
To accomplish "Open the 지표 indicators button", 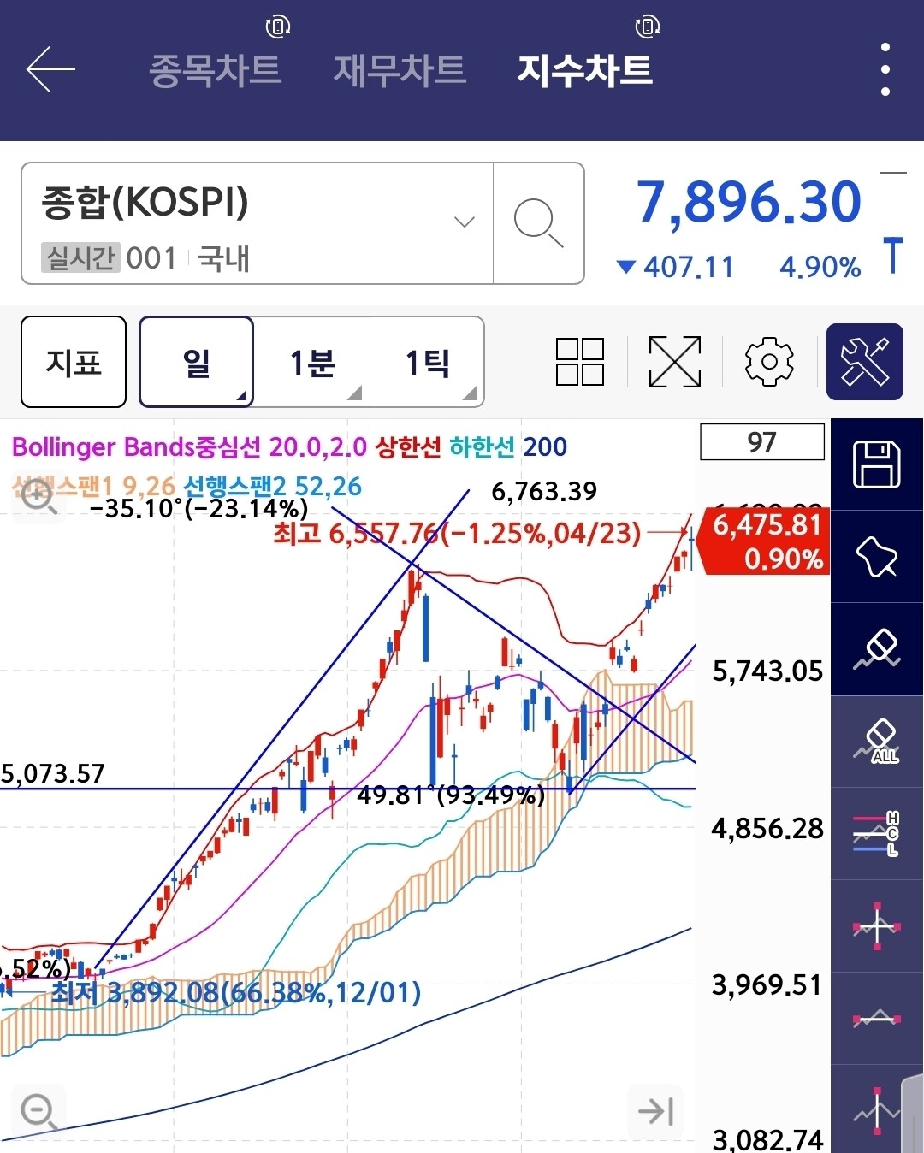I will click(x=74, y=362).
